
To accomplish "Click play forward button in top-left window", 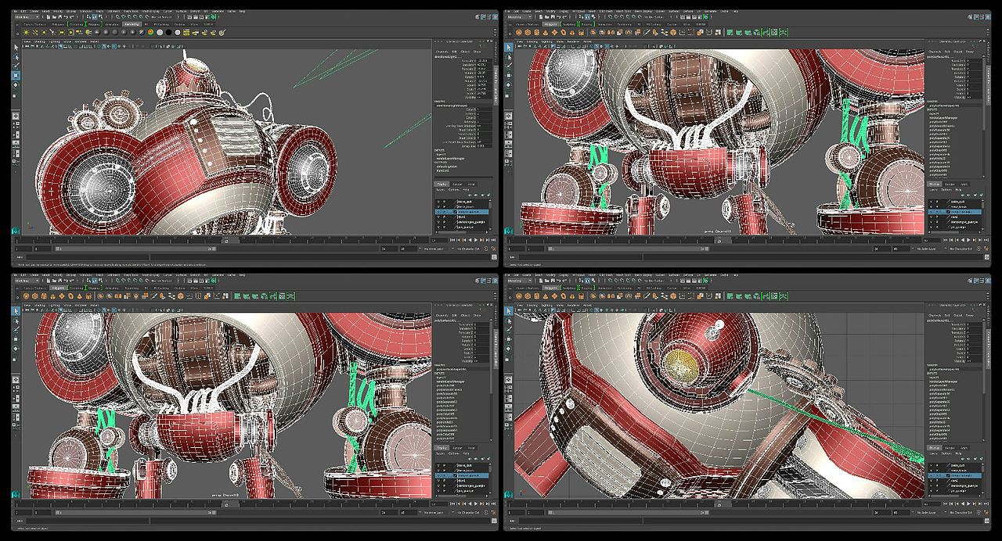I will point(475,240).
